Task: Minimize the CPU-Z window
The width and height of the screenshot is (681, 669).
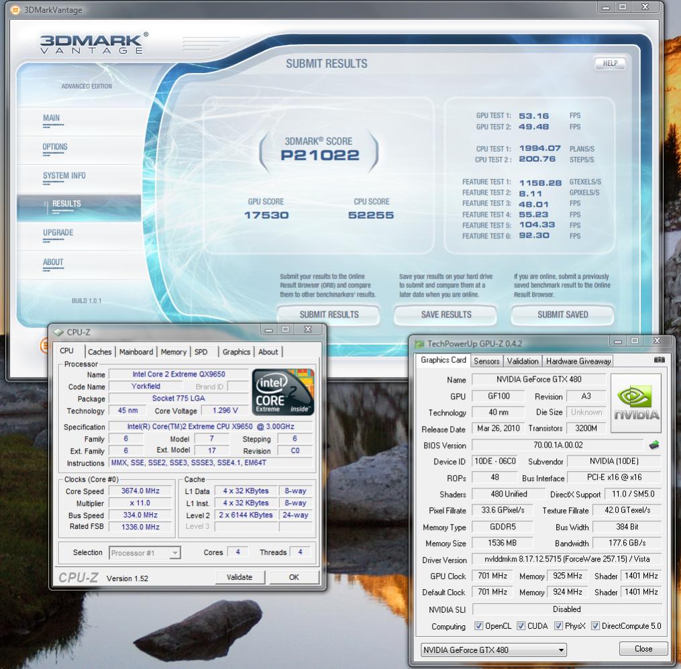Action: (x=269, y=329)
